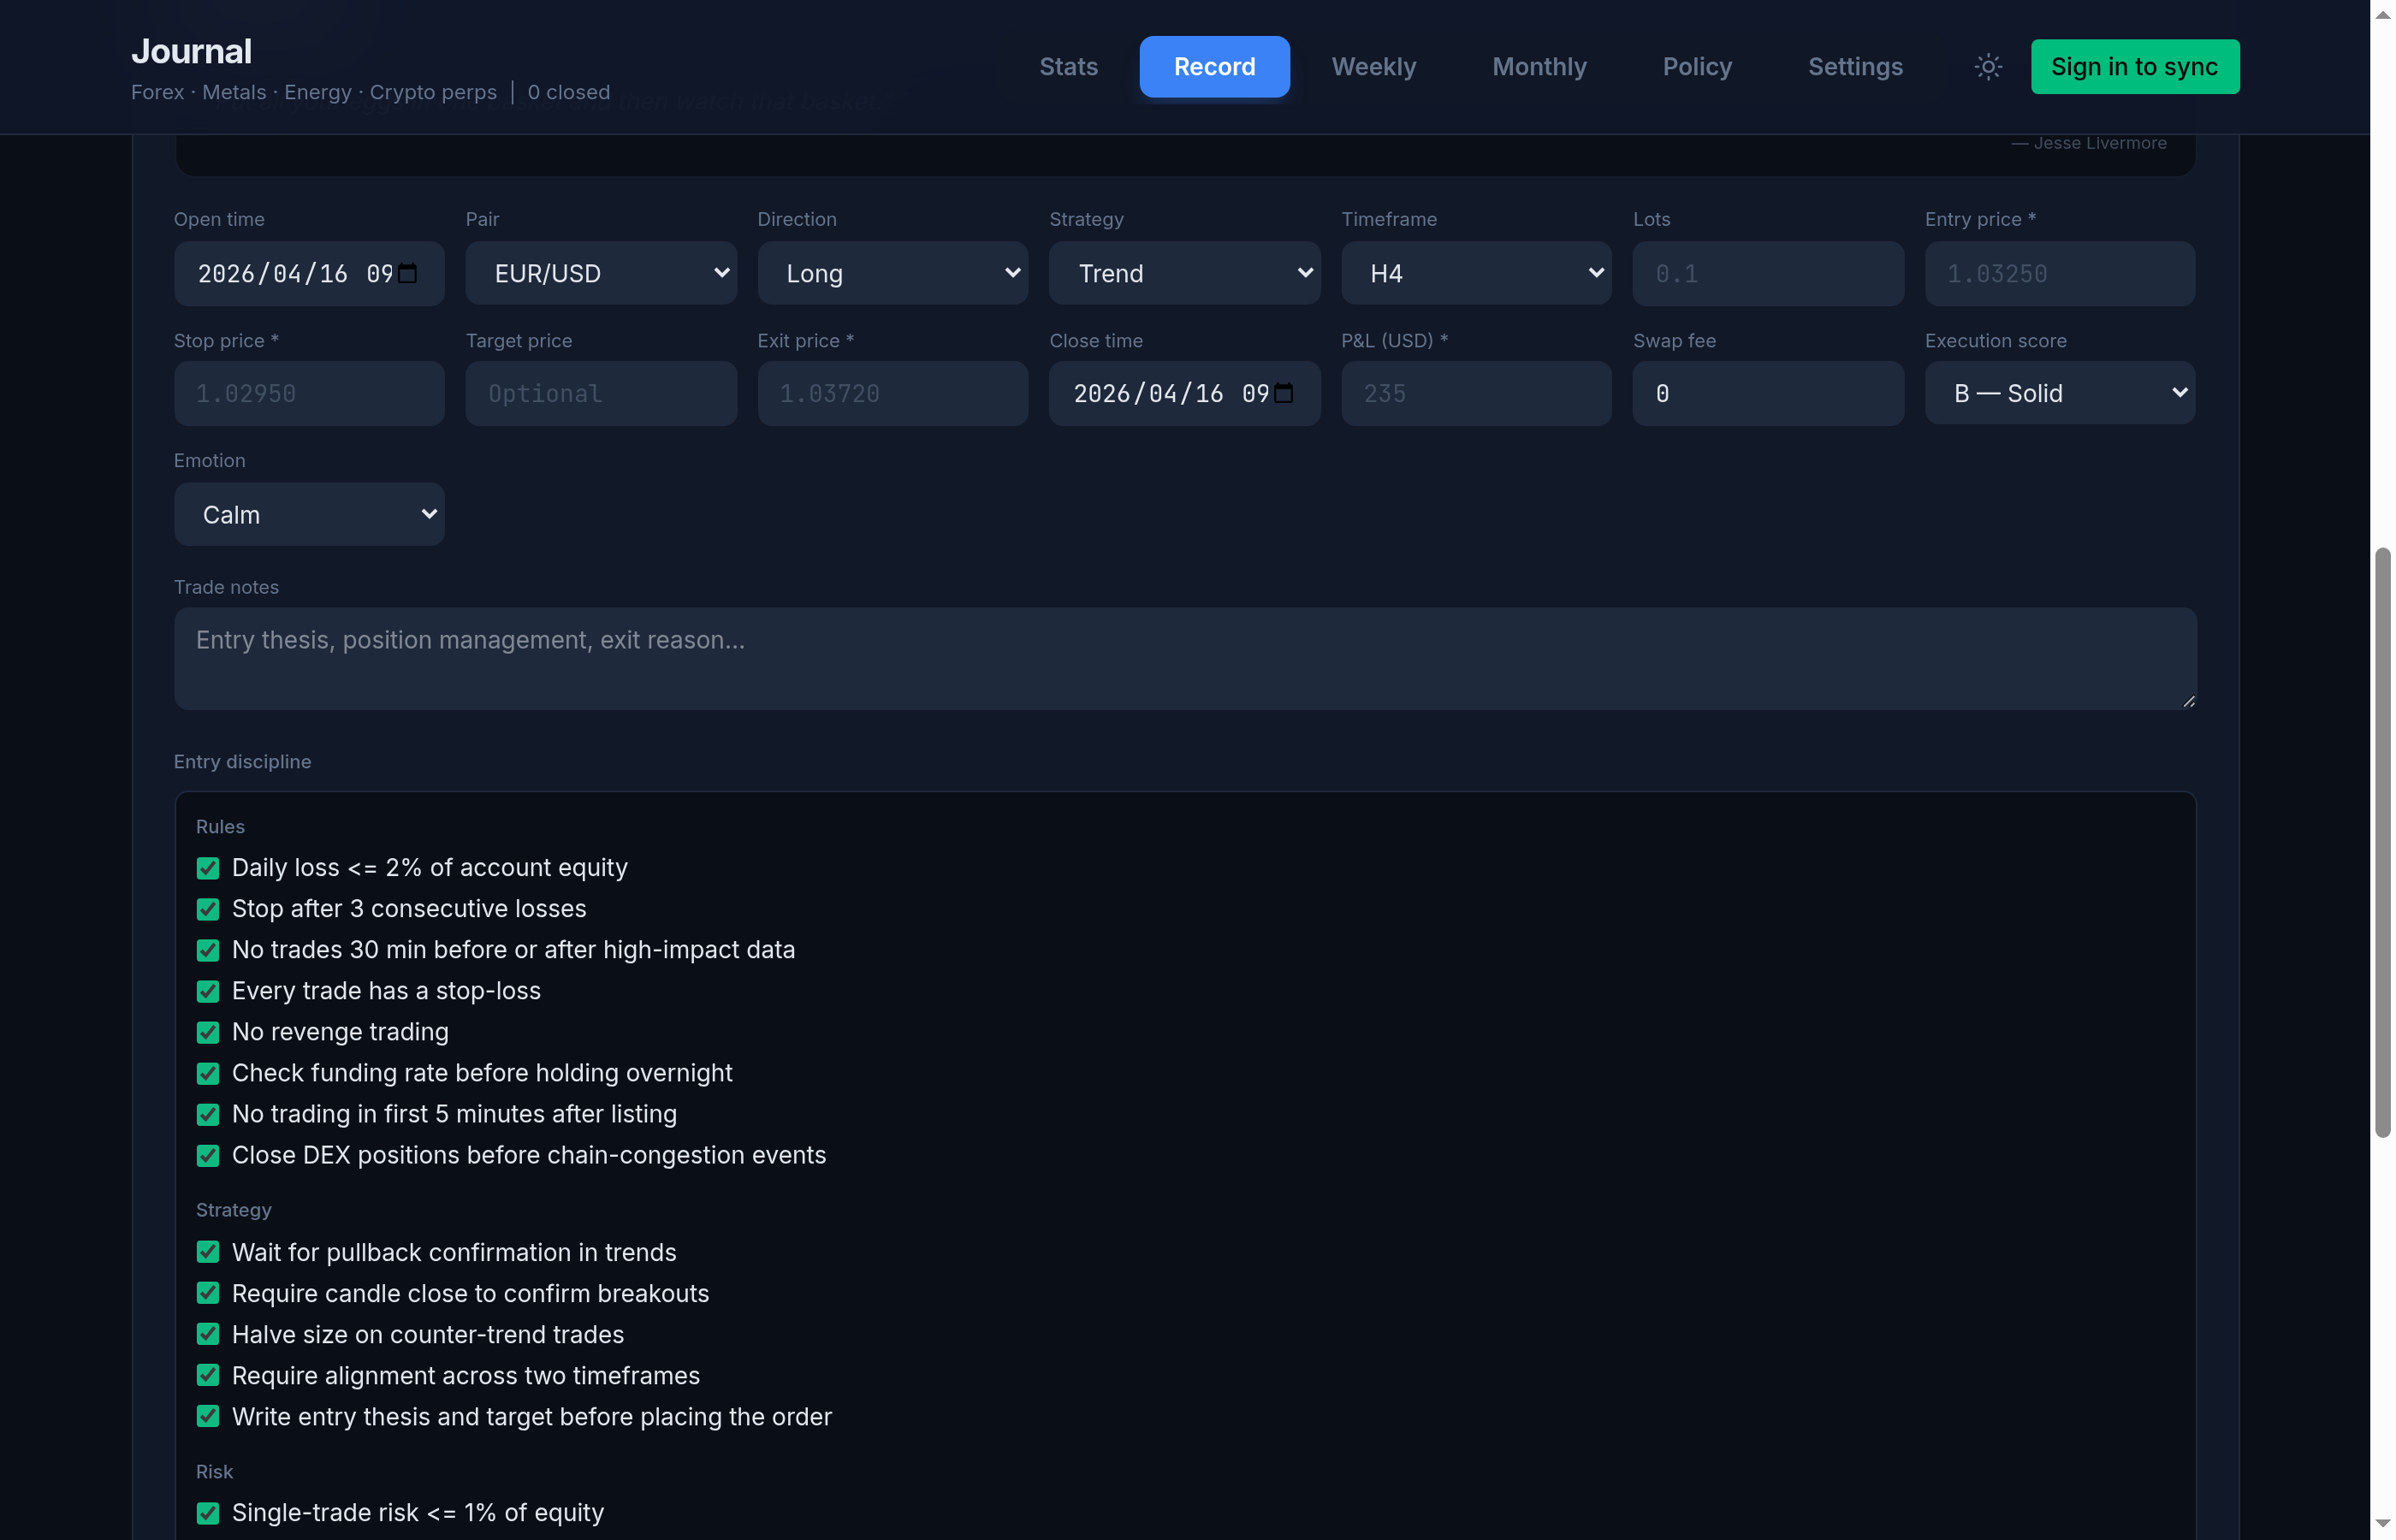Toggle Stop after 3 consecutive losses checkbox
The image size is (2396, 1540).
[x=207, y=908]
